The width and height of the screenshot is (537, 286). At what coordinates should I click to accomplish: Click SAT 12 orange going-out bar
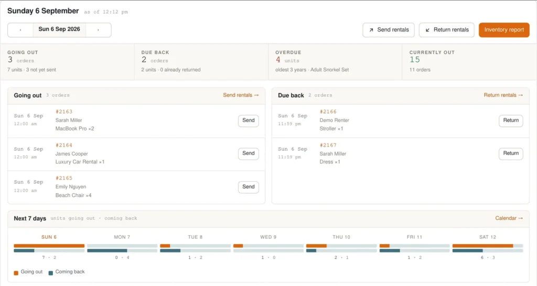[x=483, y=246]
